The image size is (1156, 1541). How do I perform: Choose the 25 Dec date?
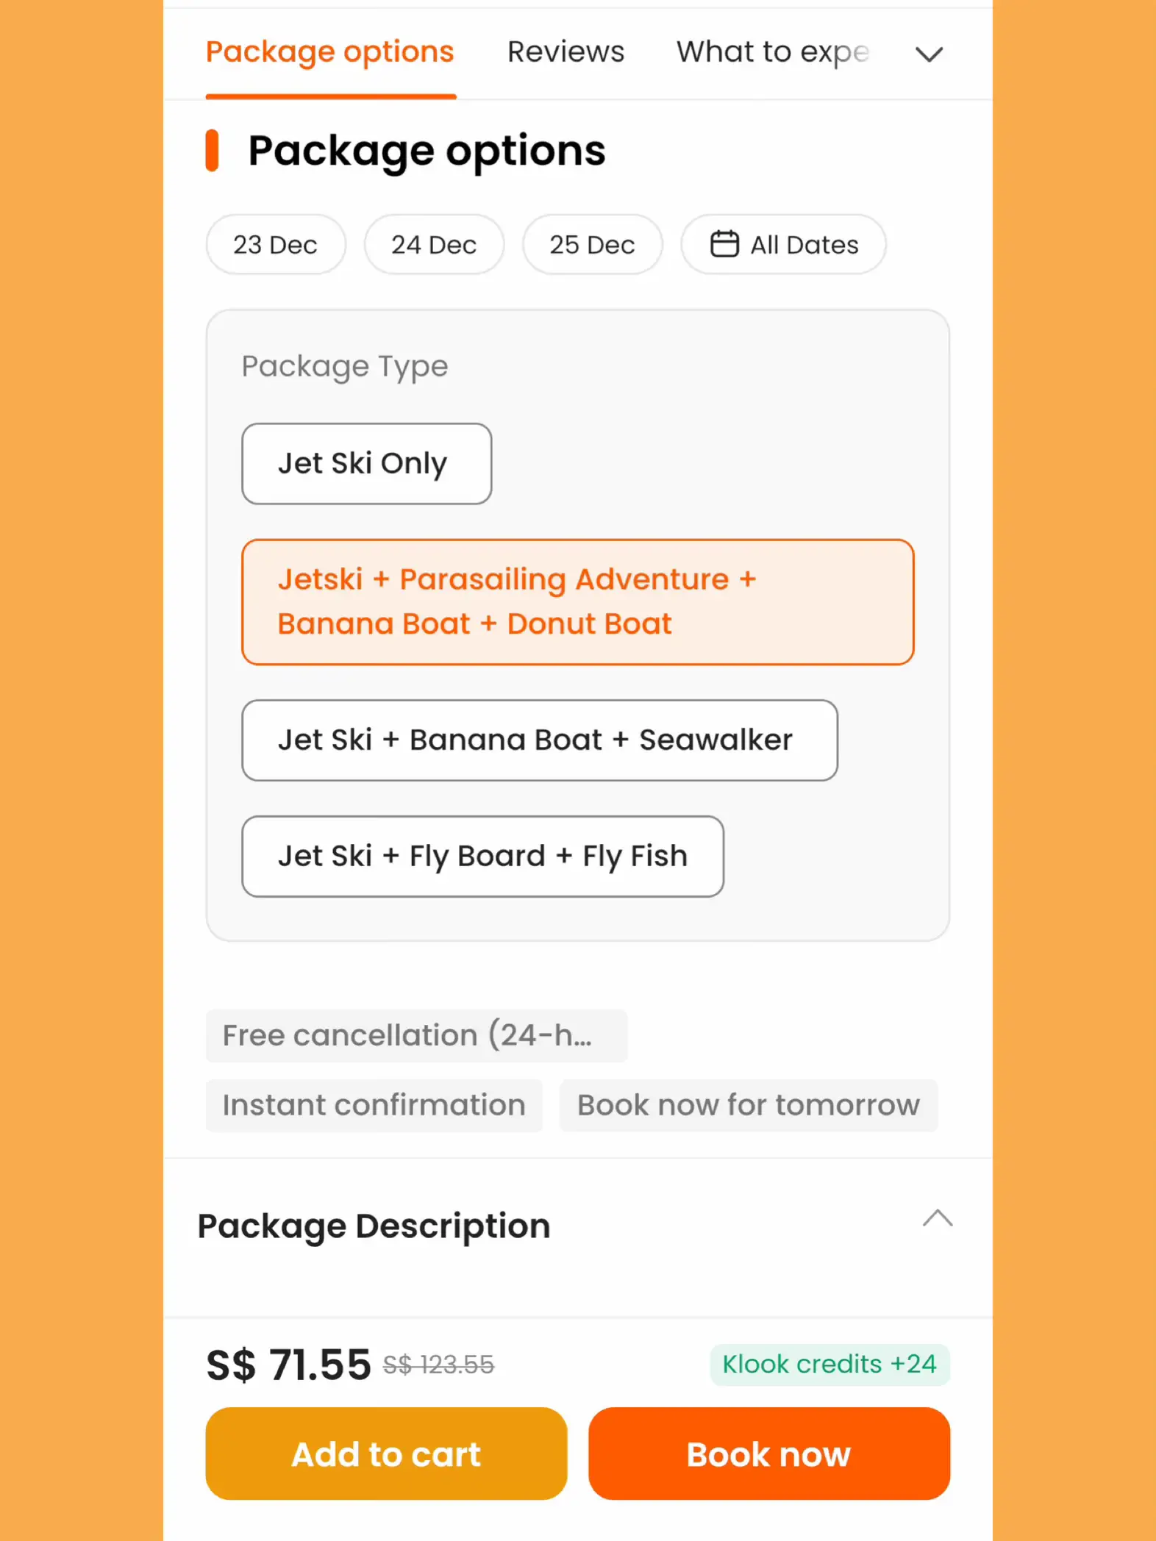tap(593, 244)
